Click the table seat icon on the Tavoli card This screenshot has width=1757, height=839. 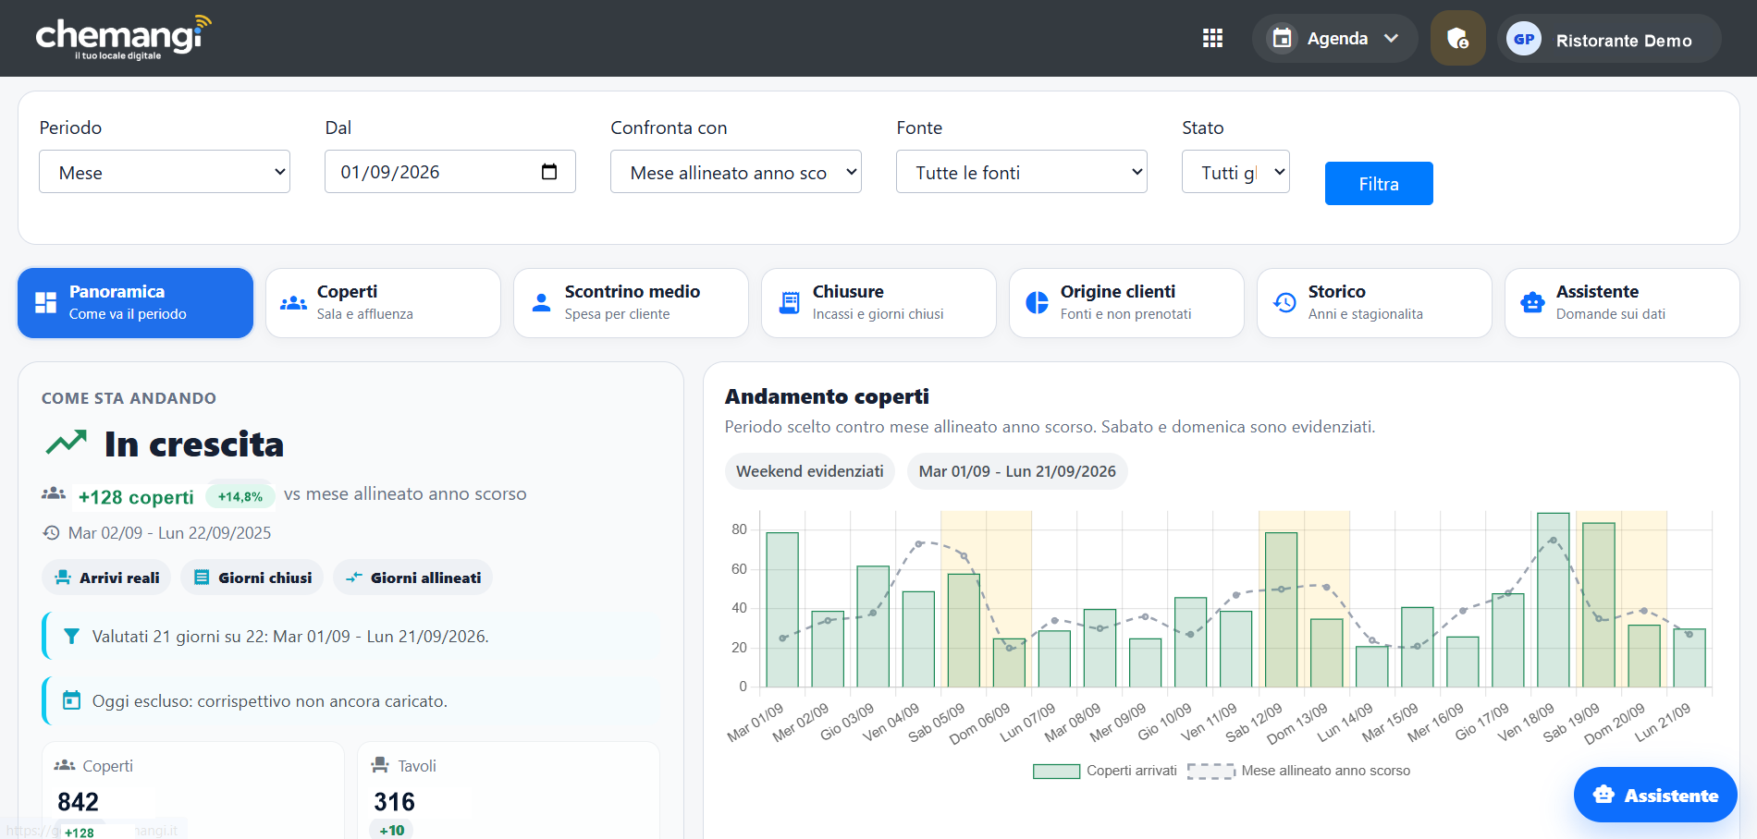[380, 765]
